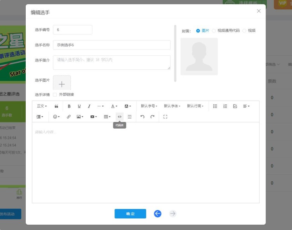The image size is (292, 230).
Task: Select the 图片 cover radio option
Action: 198,30
